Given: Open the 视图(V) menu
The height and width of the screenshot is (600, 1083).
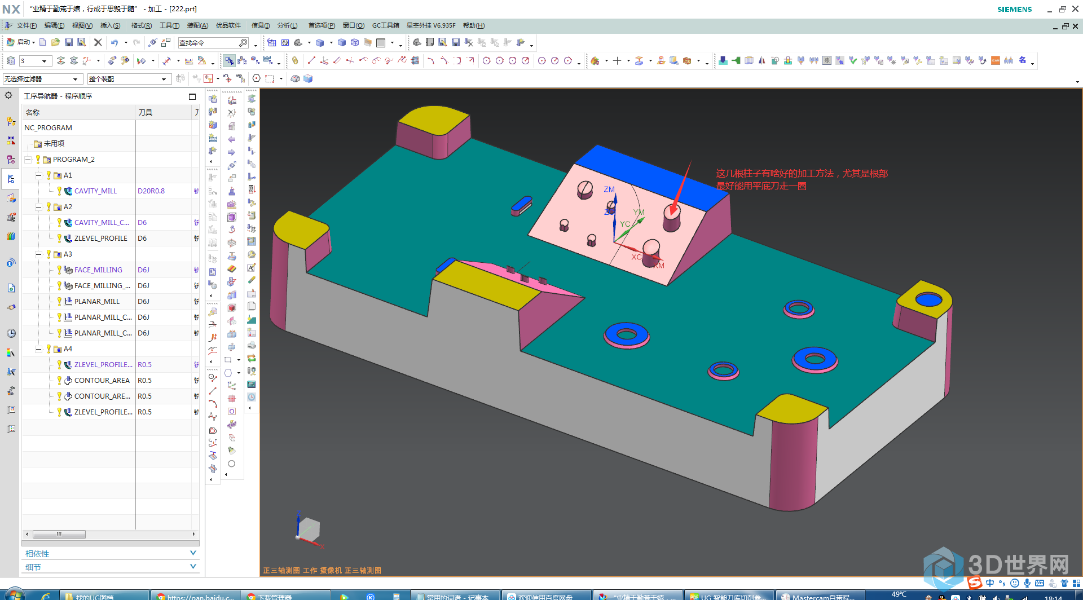Looking at the screenshot, I should (82, 25).
